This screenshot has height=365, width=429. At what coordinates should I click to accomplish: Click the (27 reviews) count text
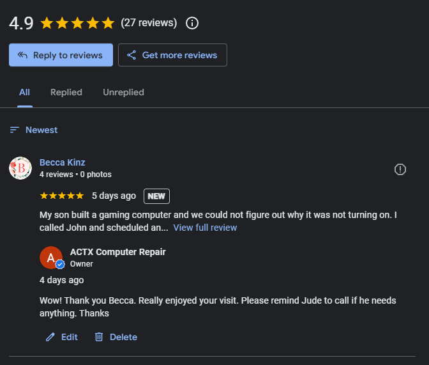point(149,23)
